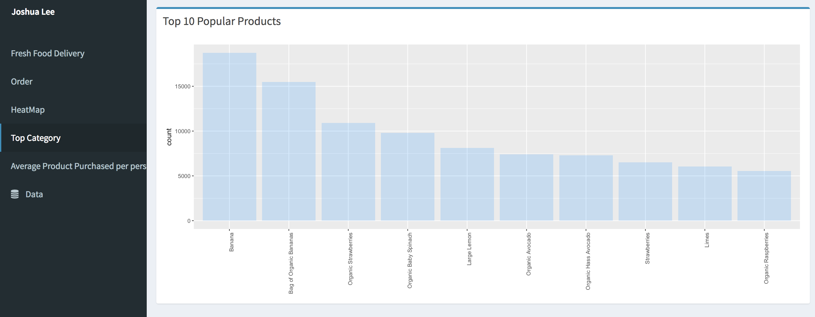Select the Top Category sidebar item
Image resolution: width=815 pixels, height=317 pixels.
pyautogui.click(x=36, y=138)
